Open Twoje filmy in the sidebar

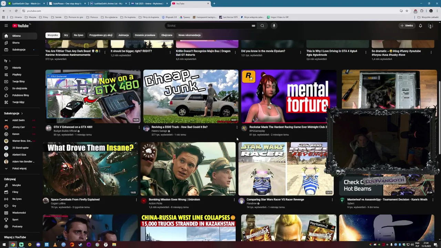pyautogui.click(x=20, y=82)
